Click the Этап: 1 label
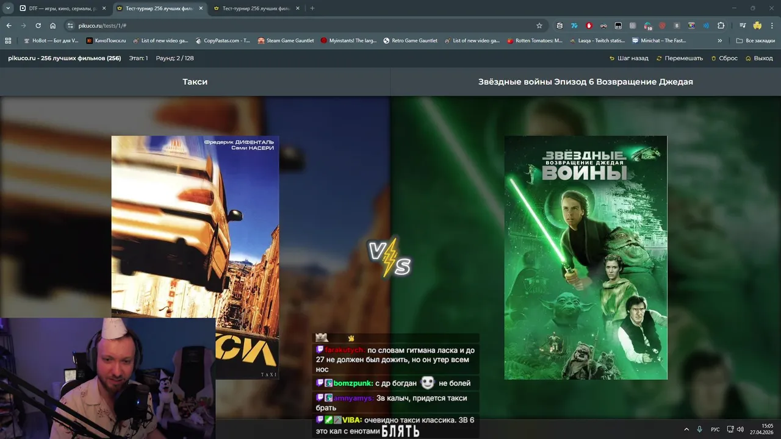The width and height of the screenshot is (781, 439). (138, 59)
